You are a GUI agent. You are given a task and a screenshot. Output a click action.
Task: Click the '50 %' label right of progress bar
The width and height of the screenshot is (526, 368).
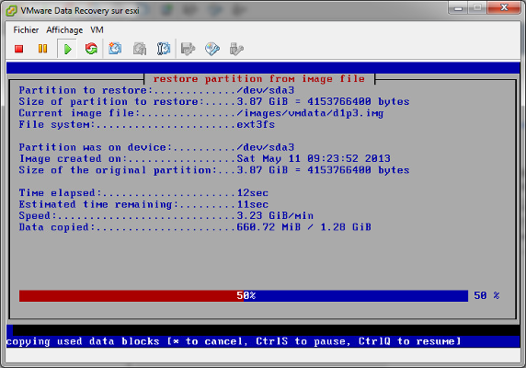pyautogui.click(x=486, y=295)
